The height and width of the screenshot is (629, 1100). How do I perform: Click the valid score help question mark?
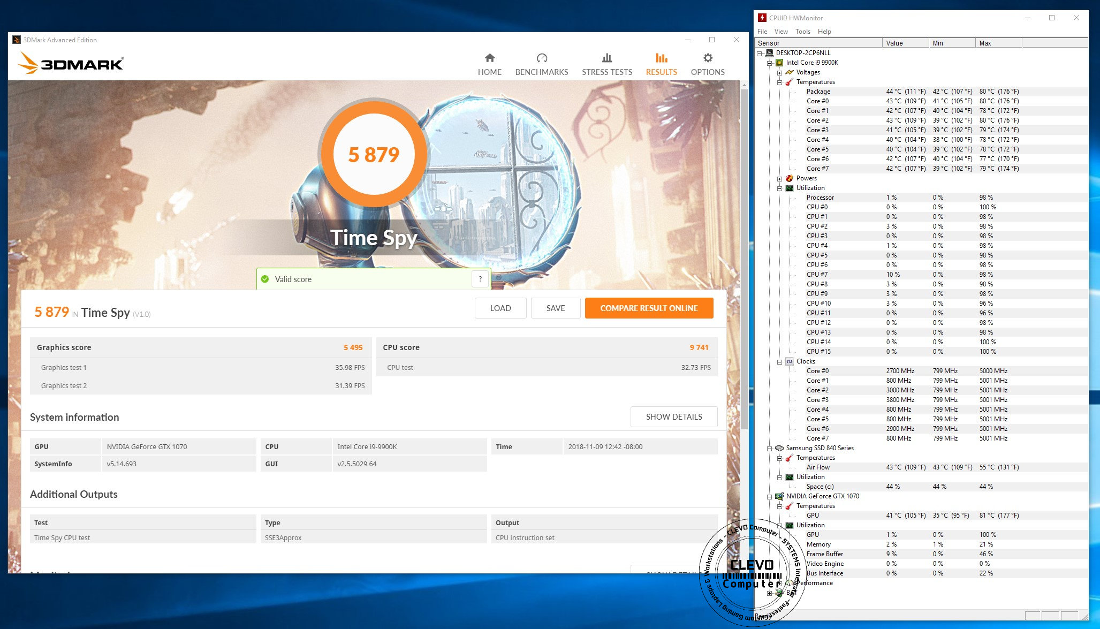[x=480, y=279]
